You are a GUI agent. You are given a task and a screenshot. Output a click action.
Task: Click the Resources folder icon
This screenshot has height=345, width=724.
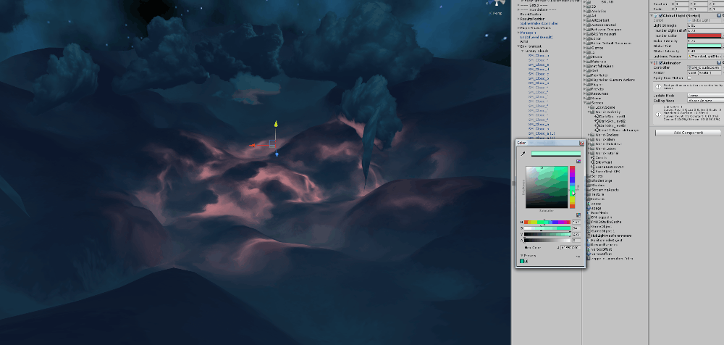tap(588, 93)
